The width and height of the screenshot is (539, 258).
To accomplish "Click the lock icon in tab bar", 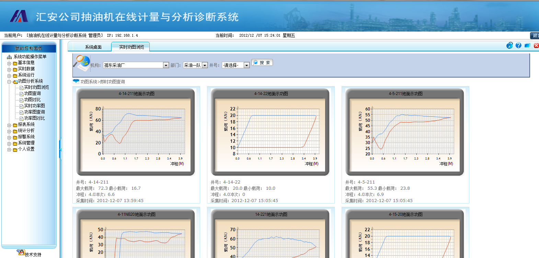I will 509,46.
